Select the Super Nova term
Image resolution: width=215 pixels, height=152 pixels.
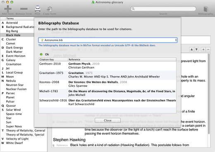tap(14, 126)
